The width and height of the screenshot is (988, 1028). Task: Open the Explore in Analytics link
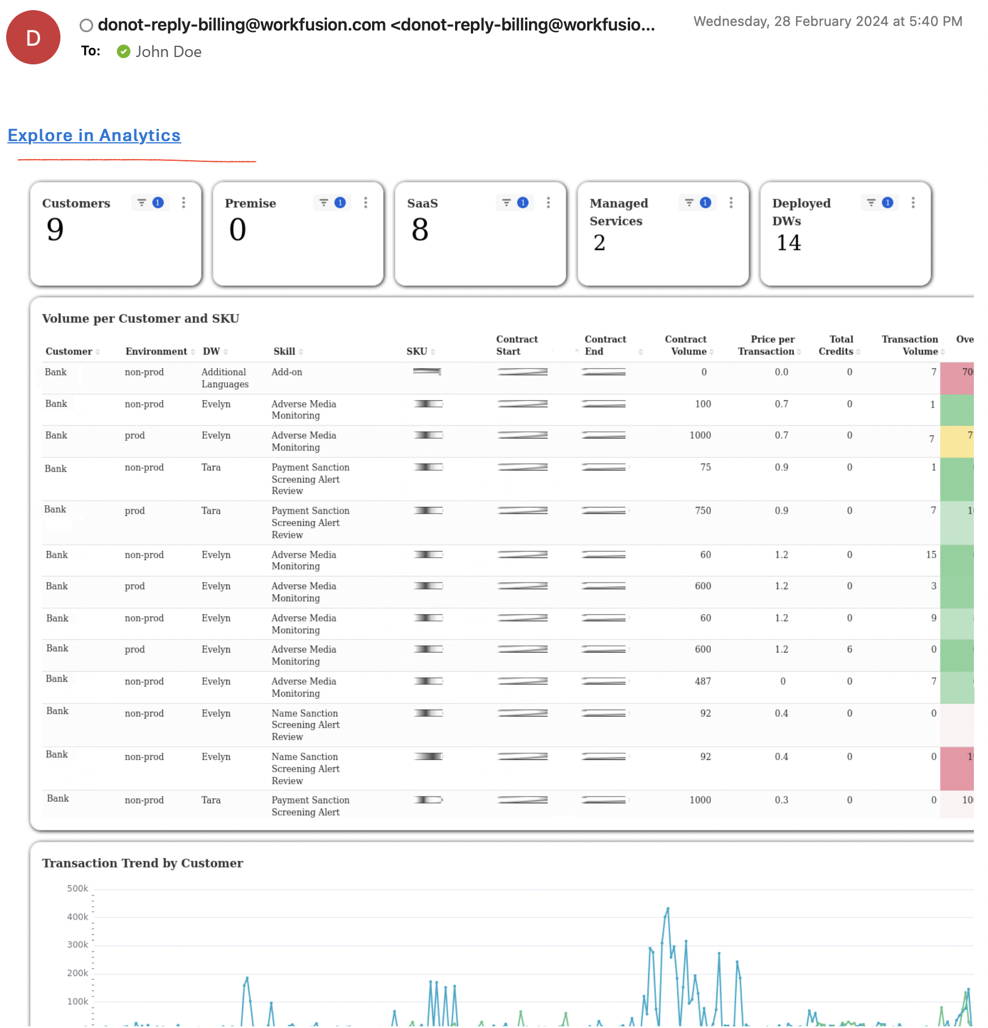pos(94,135)
